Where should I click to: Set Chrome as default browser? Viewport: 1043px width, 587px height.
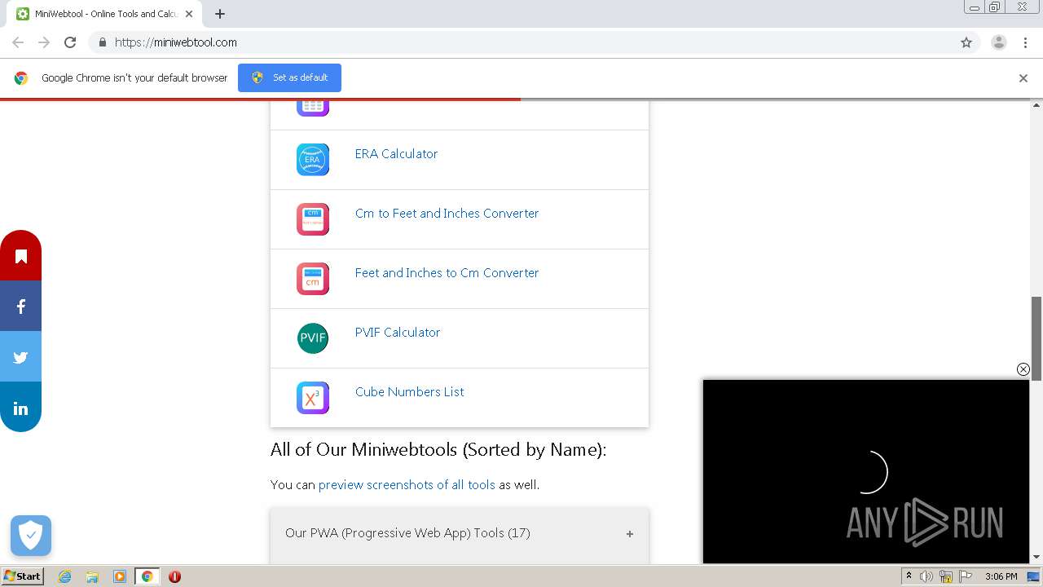click(x=289, y=77)
